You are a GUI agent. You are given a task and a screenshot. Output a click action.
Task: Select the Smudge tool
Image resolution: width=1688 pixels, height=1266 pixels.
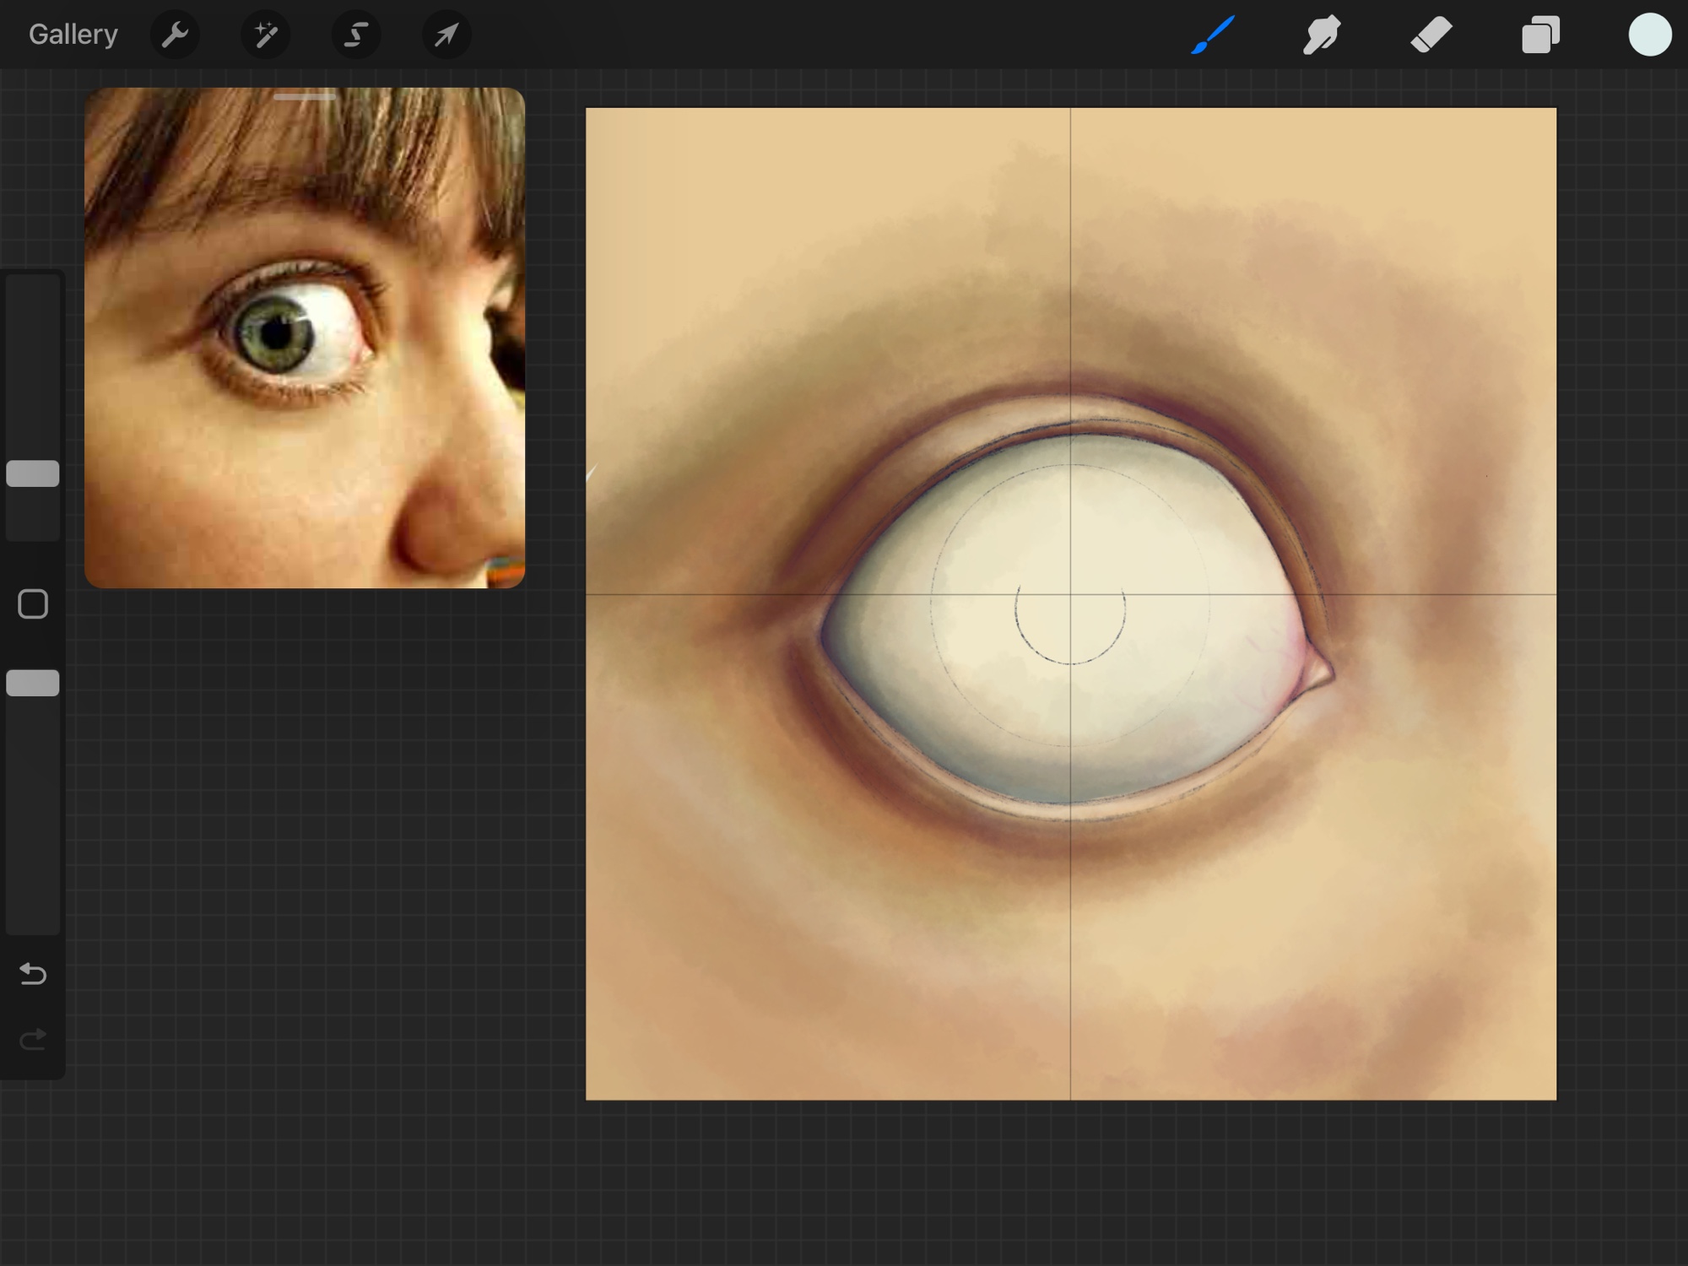coord(1321,35)
